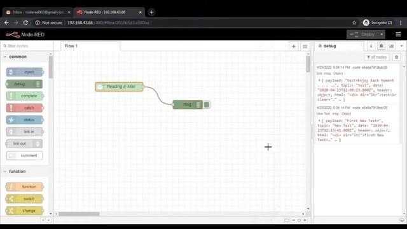
Task: Click the Not secure site info indicator
Action: tap(49, 23)
